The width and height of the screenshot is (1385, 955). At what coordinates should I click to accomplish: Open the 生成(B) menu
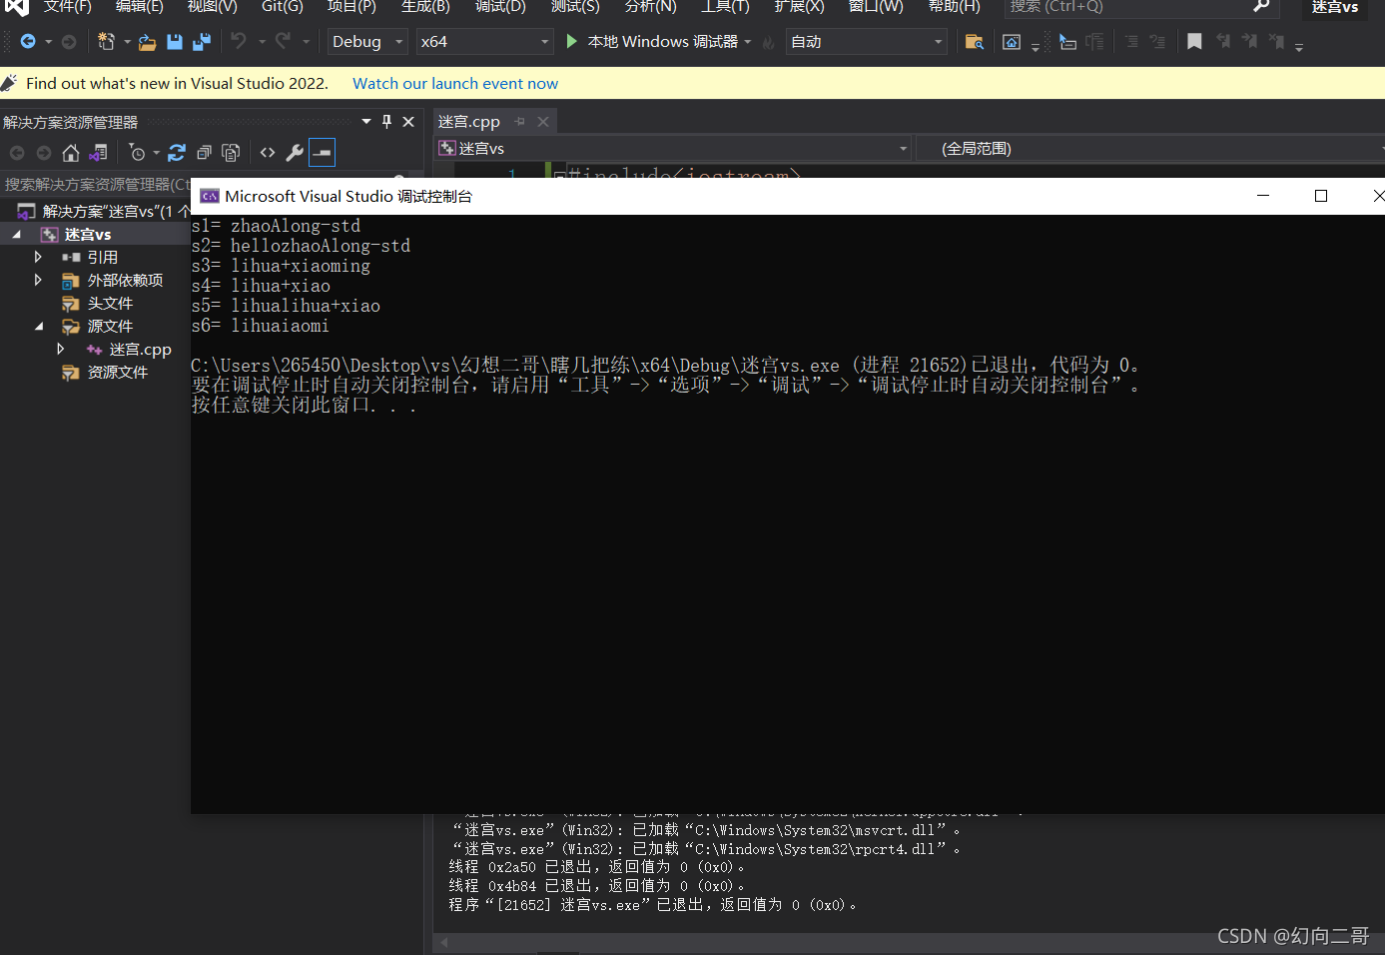(426, 7)
